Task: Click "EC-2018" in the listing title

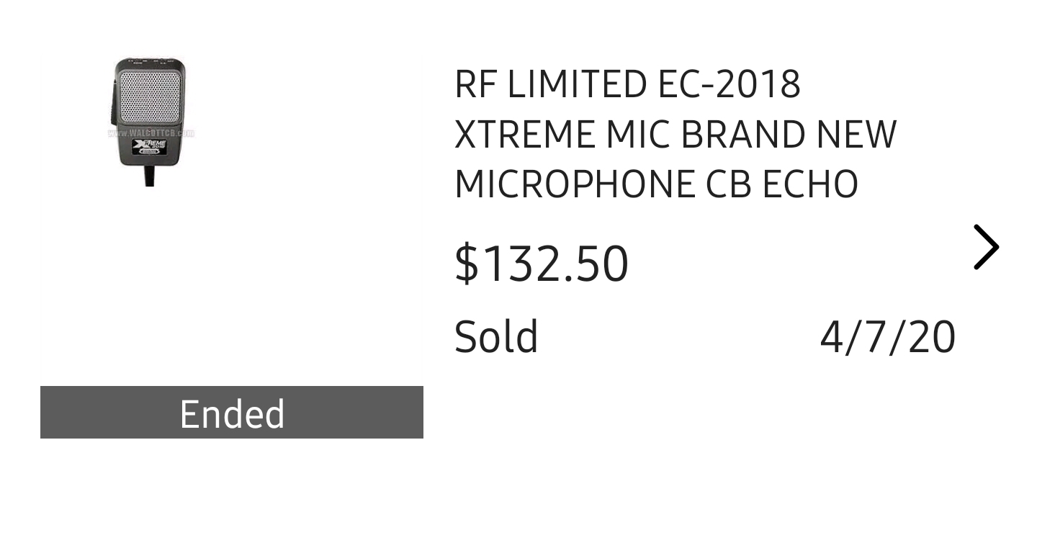Action: (x=728, y=84)
